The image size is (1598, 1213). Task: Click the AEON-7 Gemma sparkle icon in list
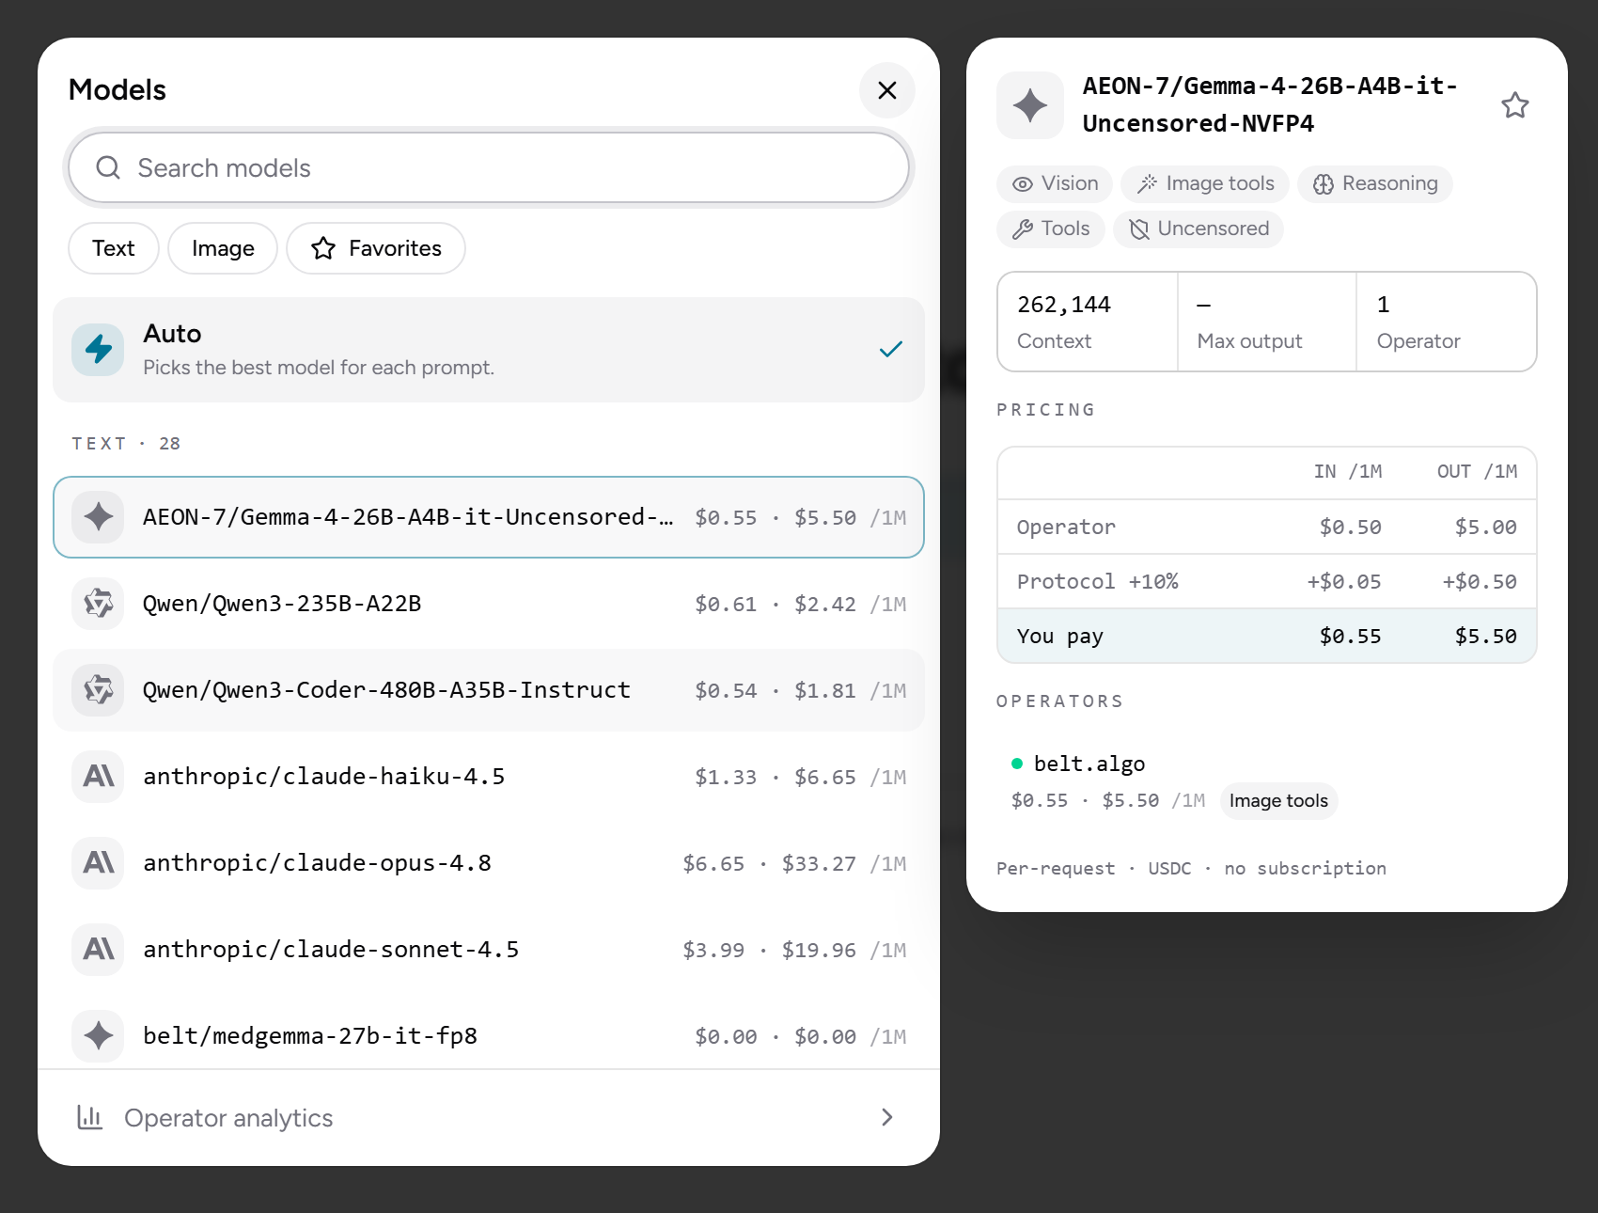(98, 517)
